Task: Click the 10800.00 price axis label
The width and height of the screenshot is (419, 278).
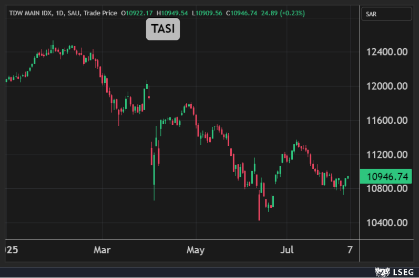Action: (x=388, y=189)
